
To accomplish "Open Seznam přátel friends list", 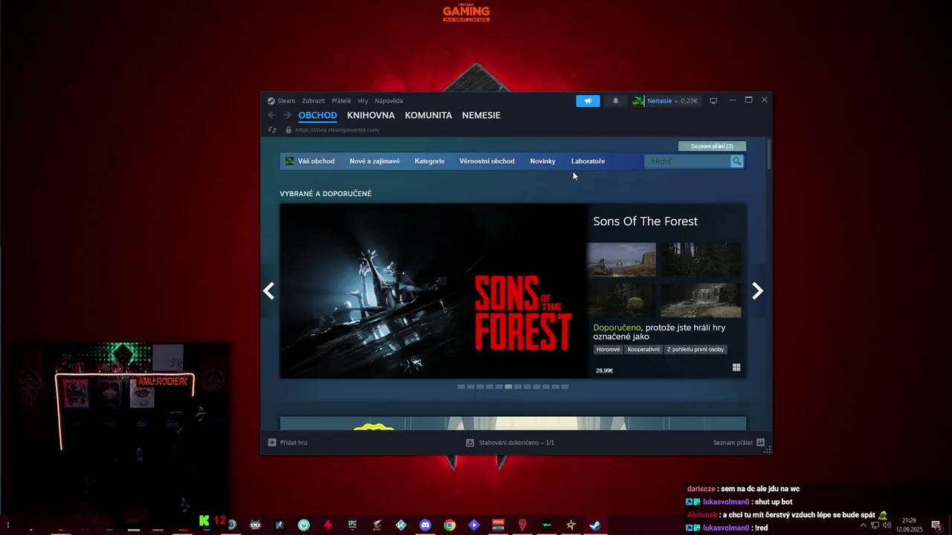I will 733,443.
